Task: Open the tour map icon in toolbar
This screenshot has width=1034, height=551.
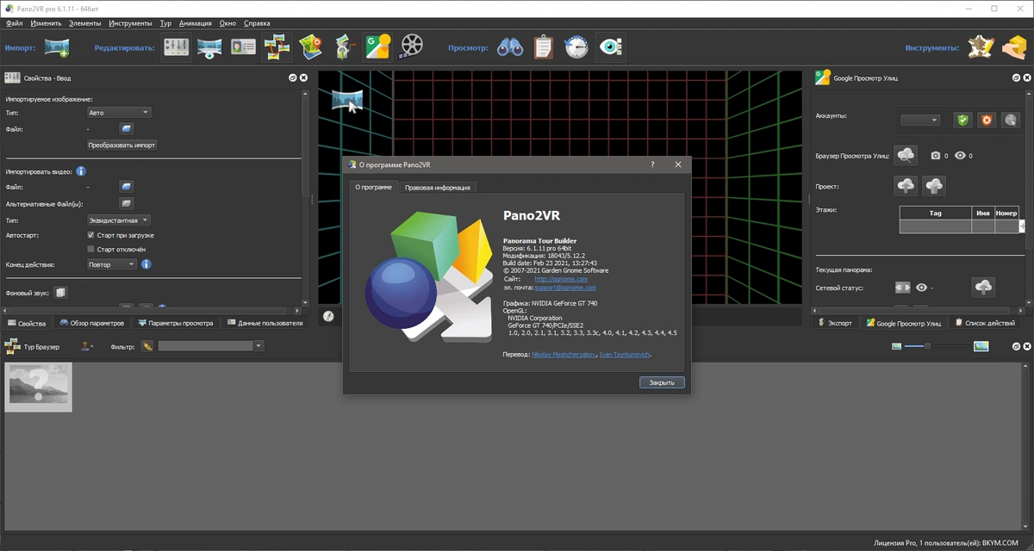Action: 310,46
